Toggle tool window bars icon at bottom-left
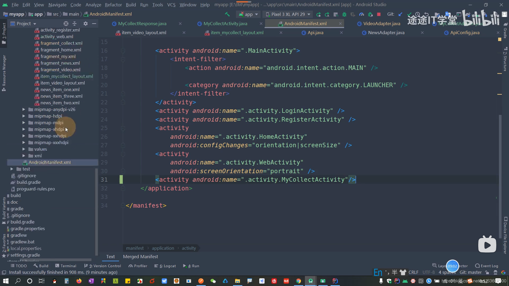509x286 pixels. pyautogui.click(x=4, y=272)
